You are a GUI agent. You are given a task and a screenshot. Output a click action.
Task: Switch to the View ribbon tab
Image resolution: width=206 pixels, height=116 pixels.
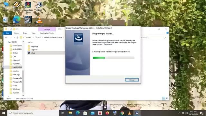(33, 33)
